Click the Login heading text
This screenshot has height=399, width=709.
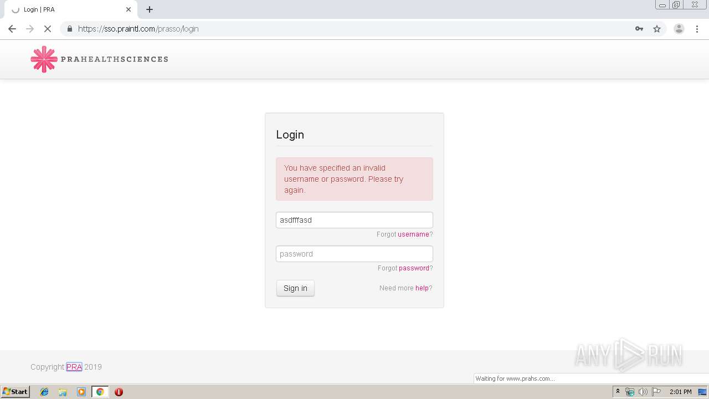point(290,135)
